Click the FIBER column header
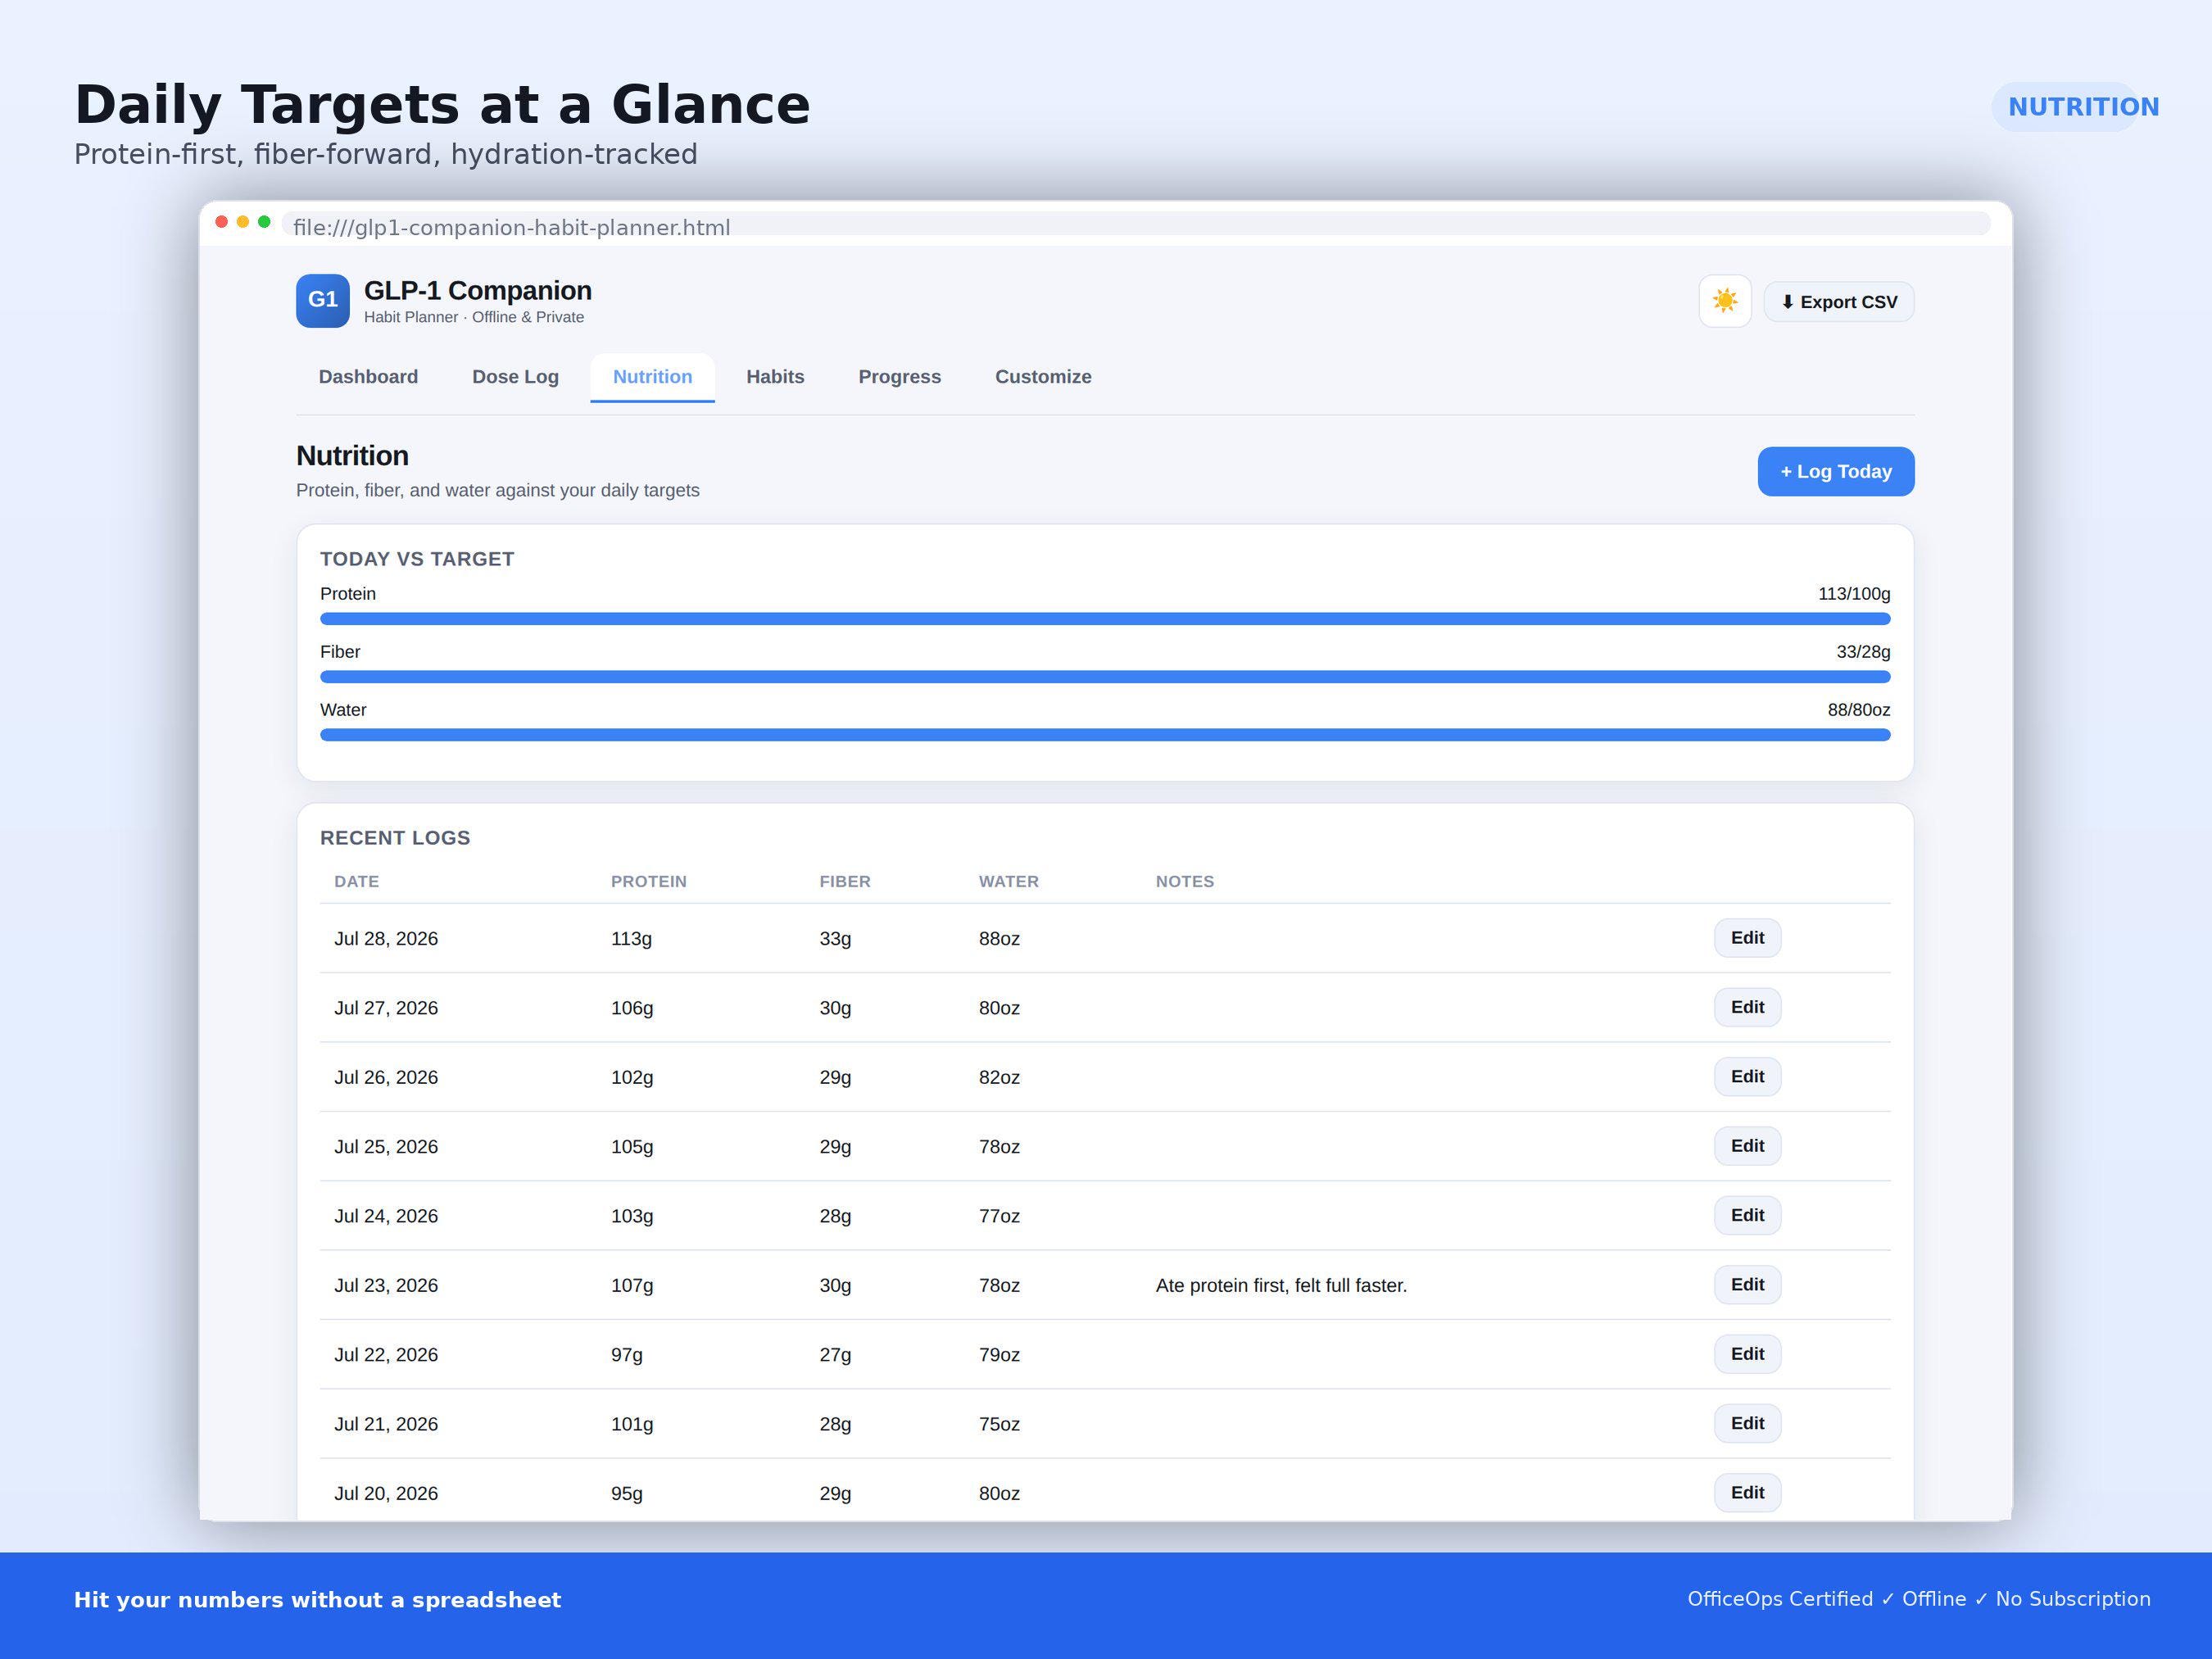 pos(845,881)
